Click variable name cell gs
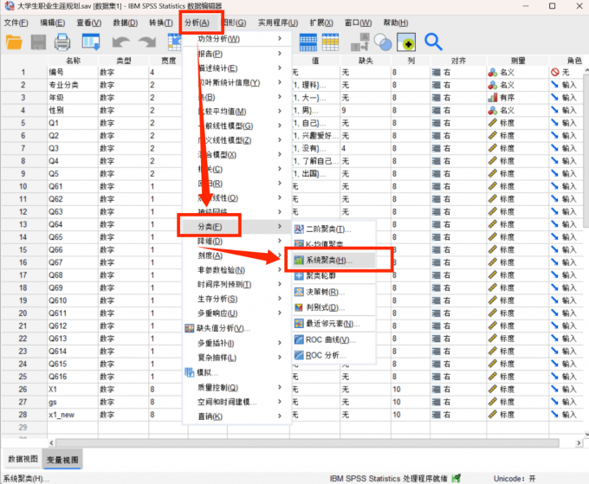 pyautogui.click(x=73, y=402)
